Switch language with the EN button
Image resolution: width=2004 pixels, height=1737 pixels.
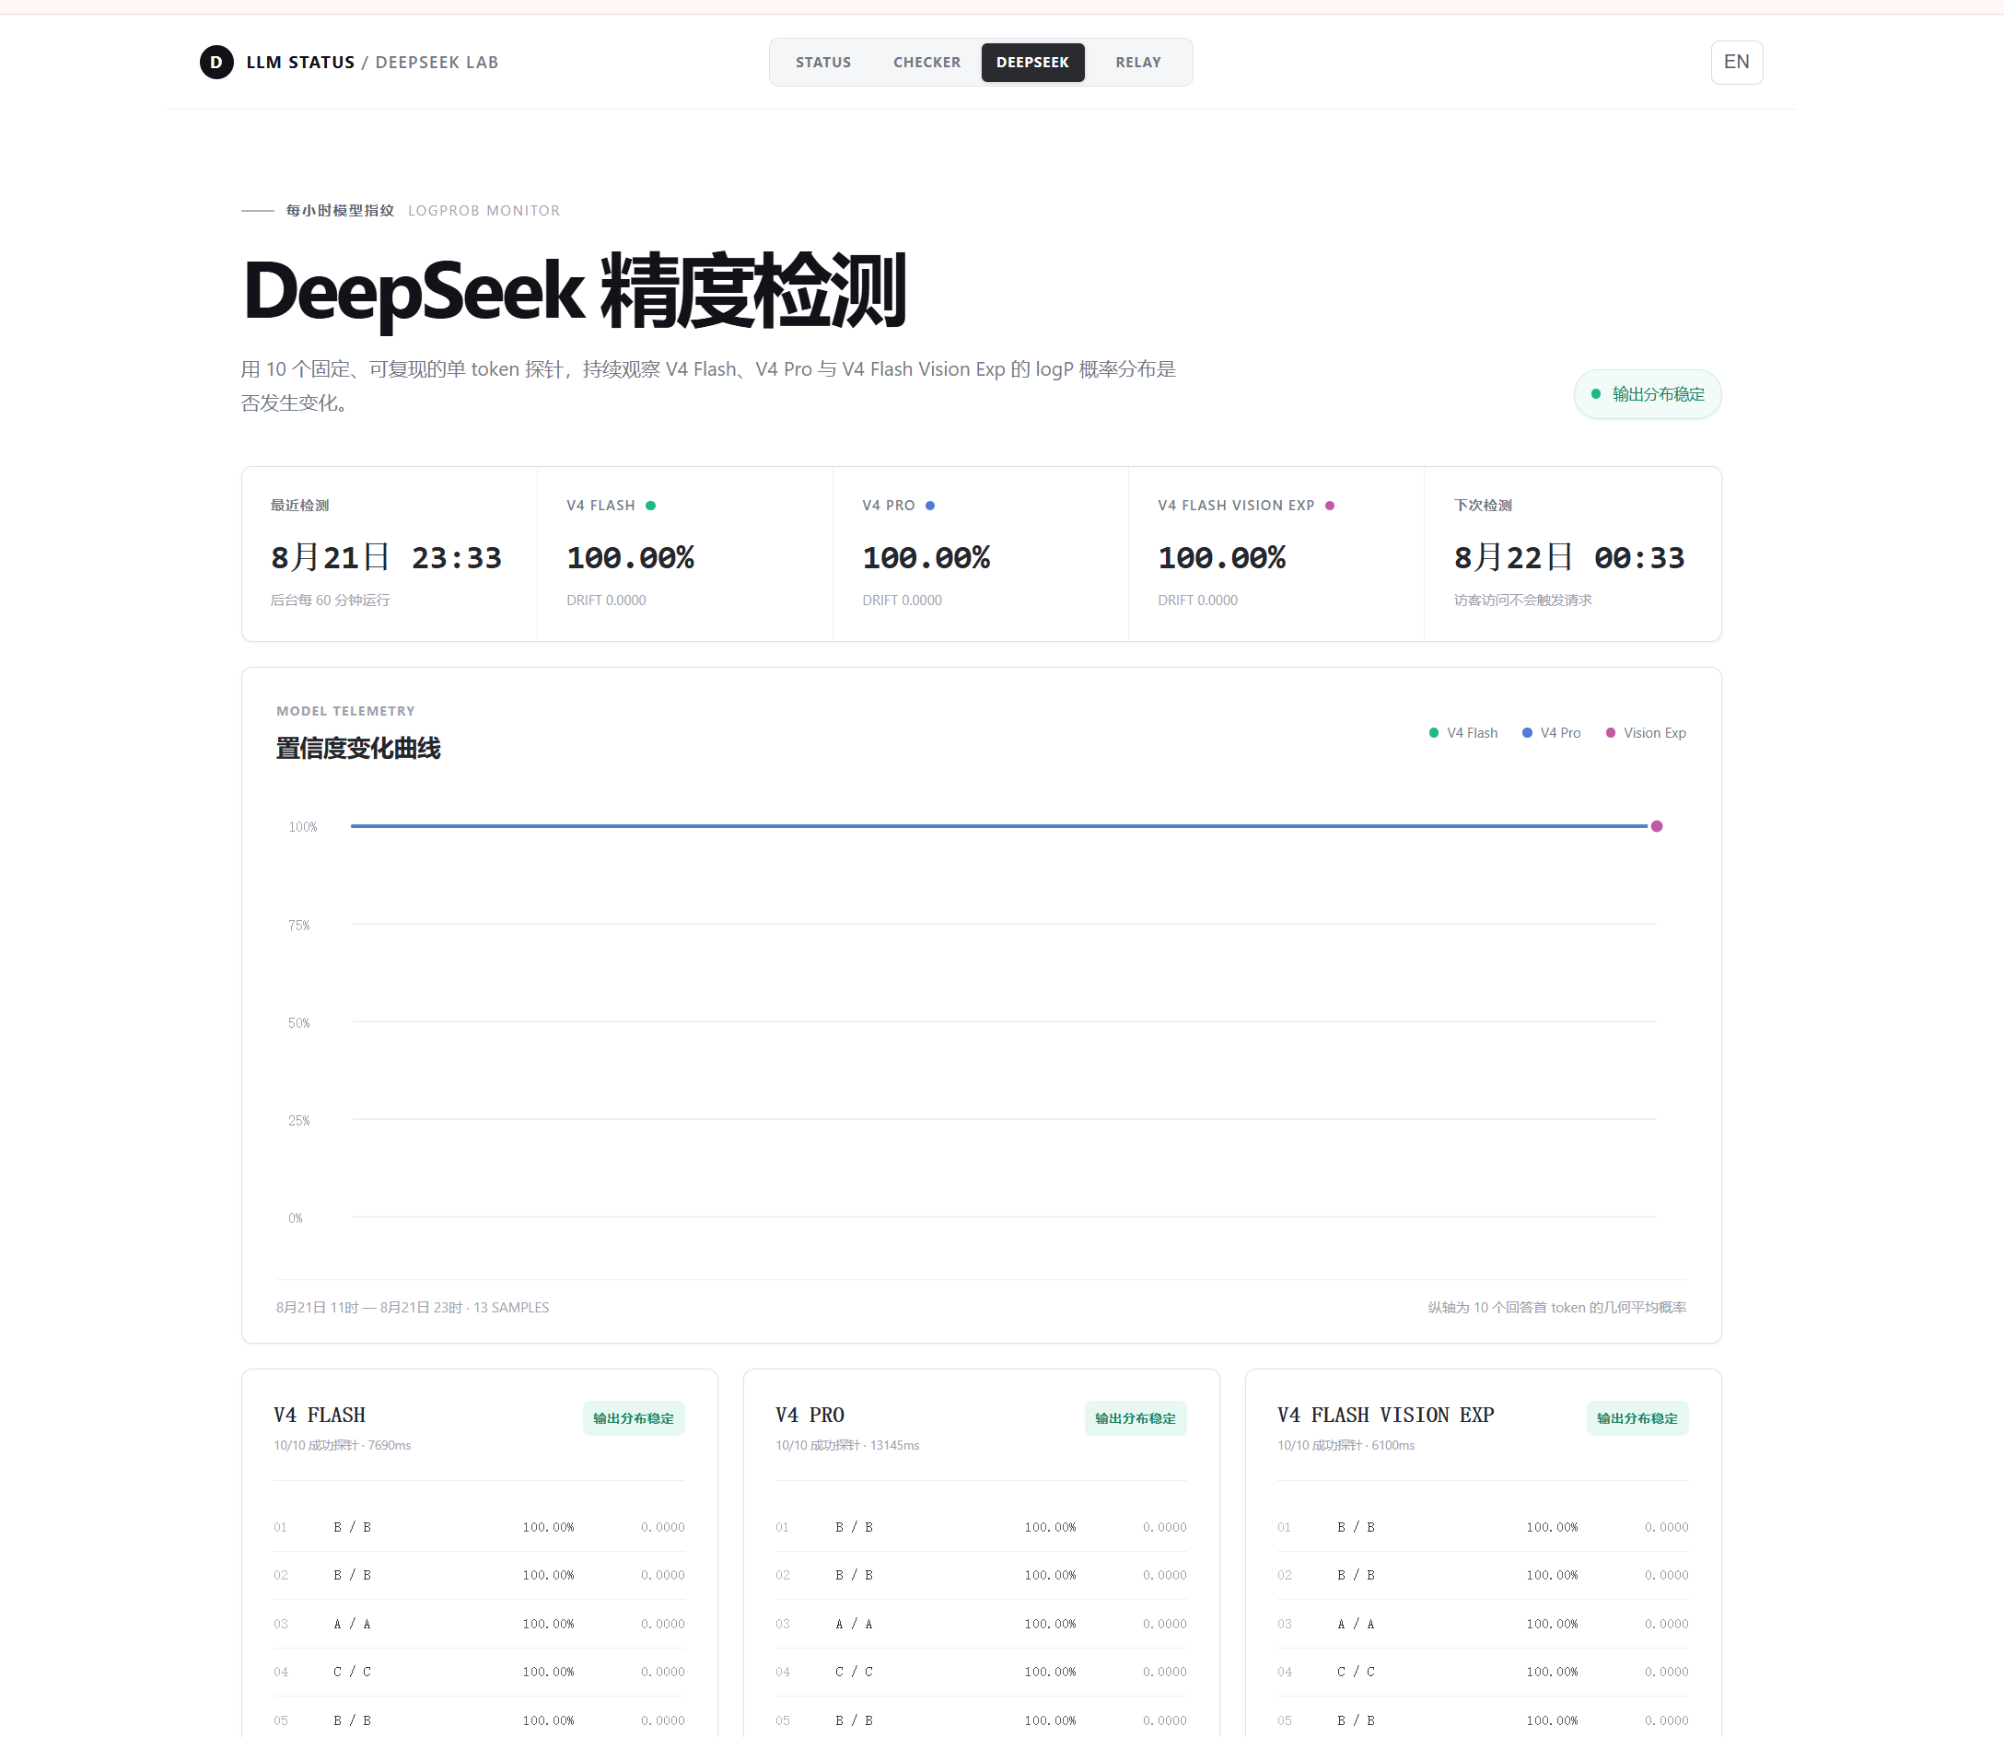tap(1737, 62)
